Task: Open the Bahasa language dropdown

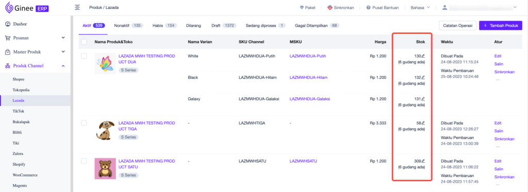Action: [420, 7]
